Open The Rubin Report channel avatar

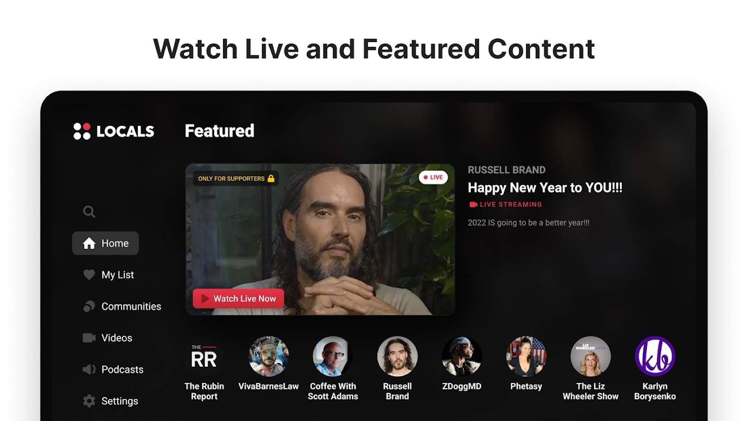click(204, 356)
